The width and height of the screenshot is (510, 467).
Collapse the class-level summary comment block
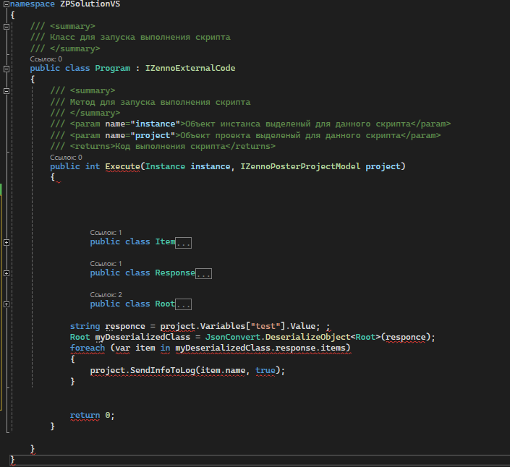(x=7, y=27)
